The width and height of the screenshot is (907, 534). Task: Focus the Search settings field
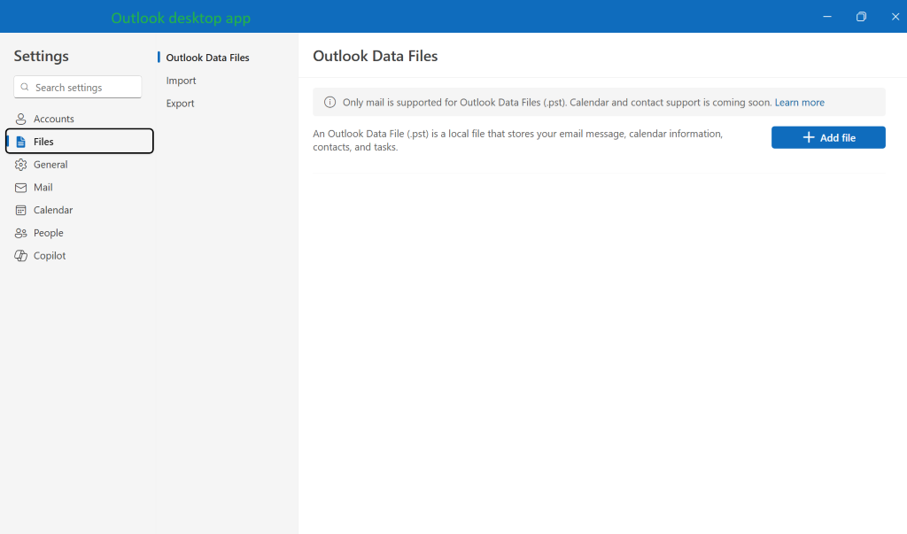[x=78, y=88]
